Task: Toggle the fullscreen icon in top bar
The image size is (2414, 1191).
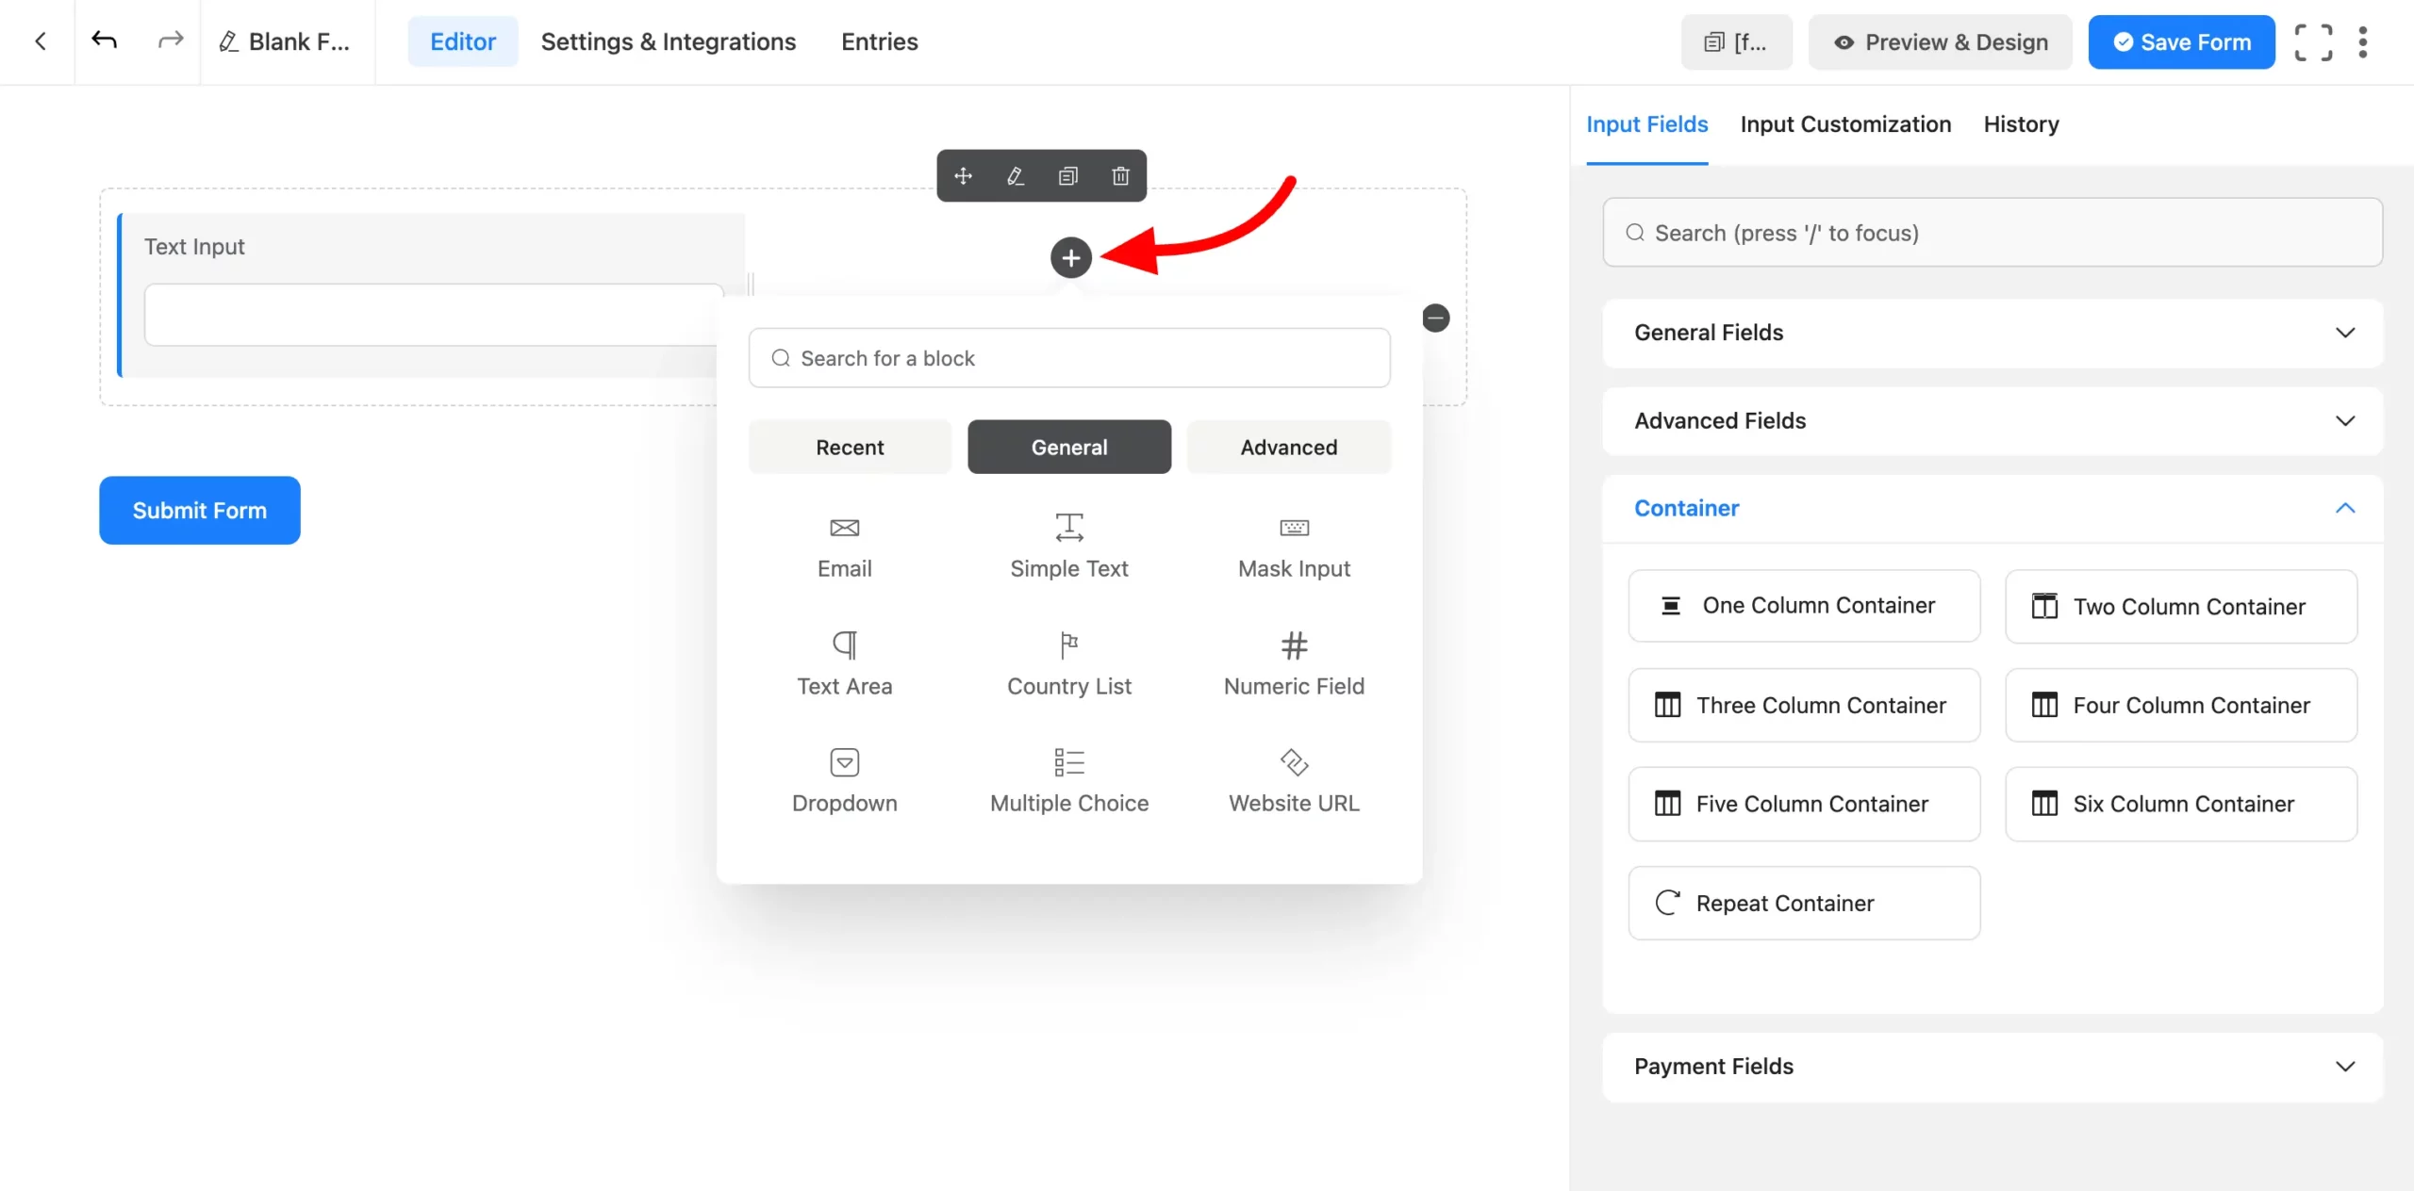Action: (x=2313, y=42)
